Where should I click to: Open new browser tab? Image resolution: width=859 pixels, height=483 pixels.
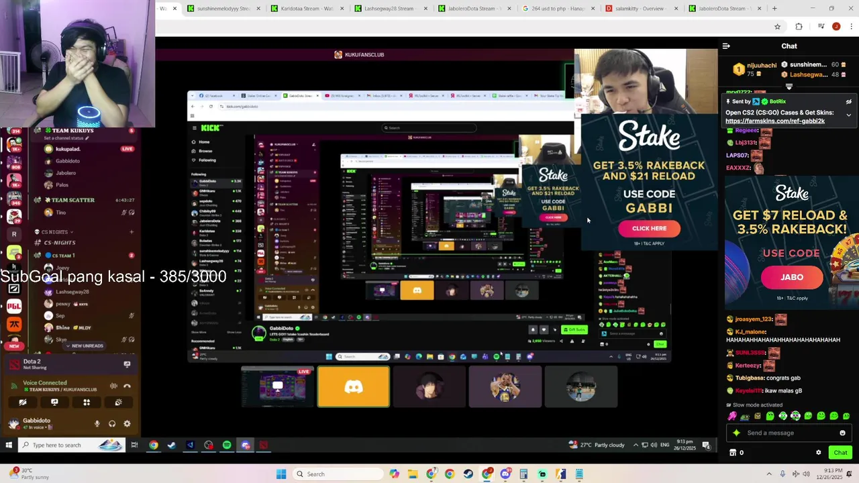774,9
